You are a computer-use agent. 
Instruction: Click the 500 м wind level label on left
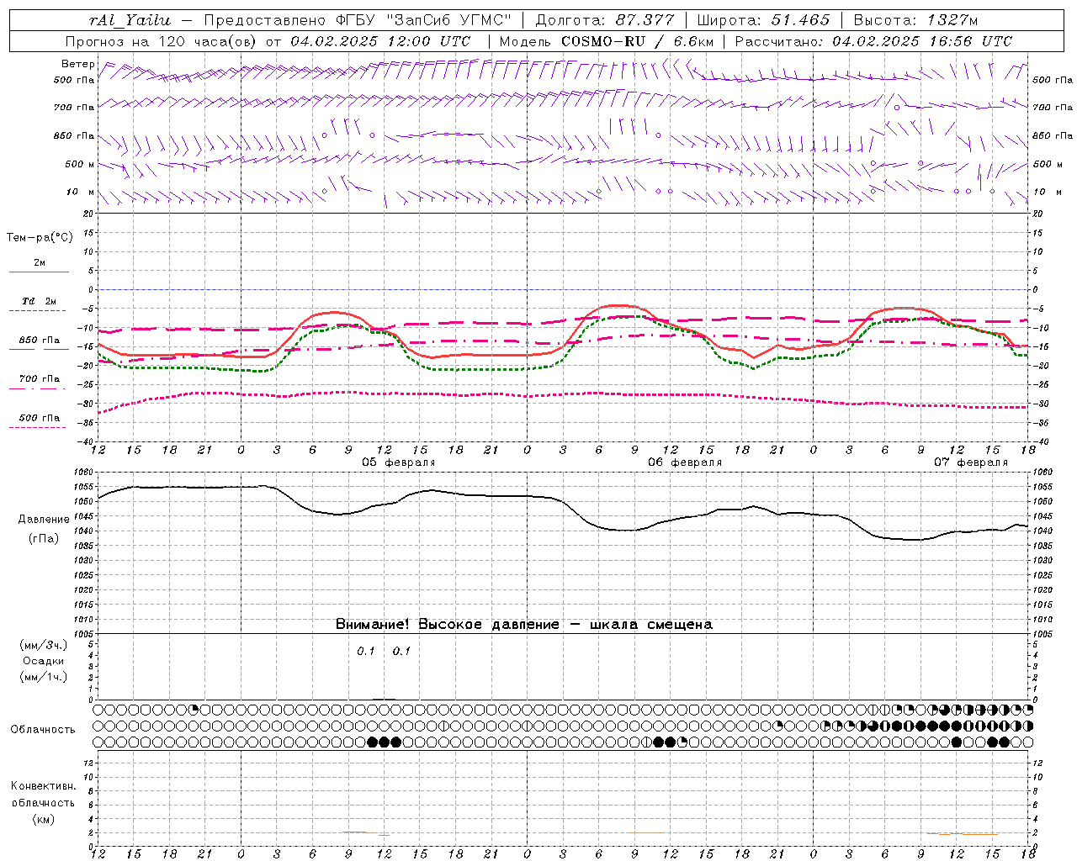(80, 164)
